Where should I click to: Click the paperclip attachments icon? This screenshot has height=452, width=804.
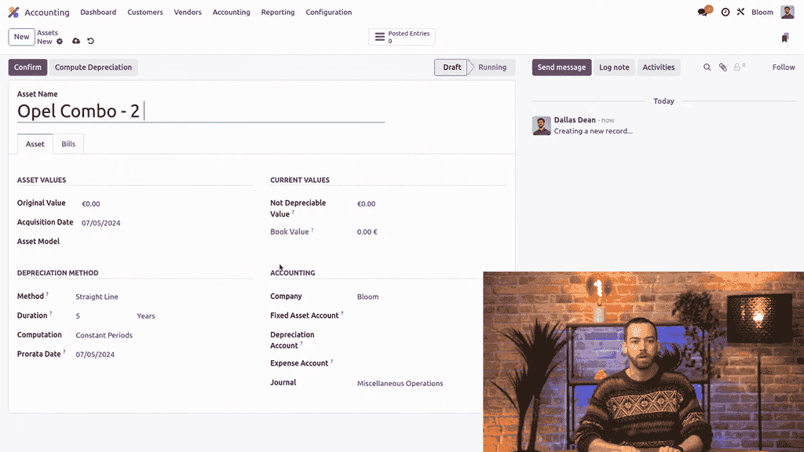pos(723,67)
